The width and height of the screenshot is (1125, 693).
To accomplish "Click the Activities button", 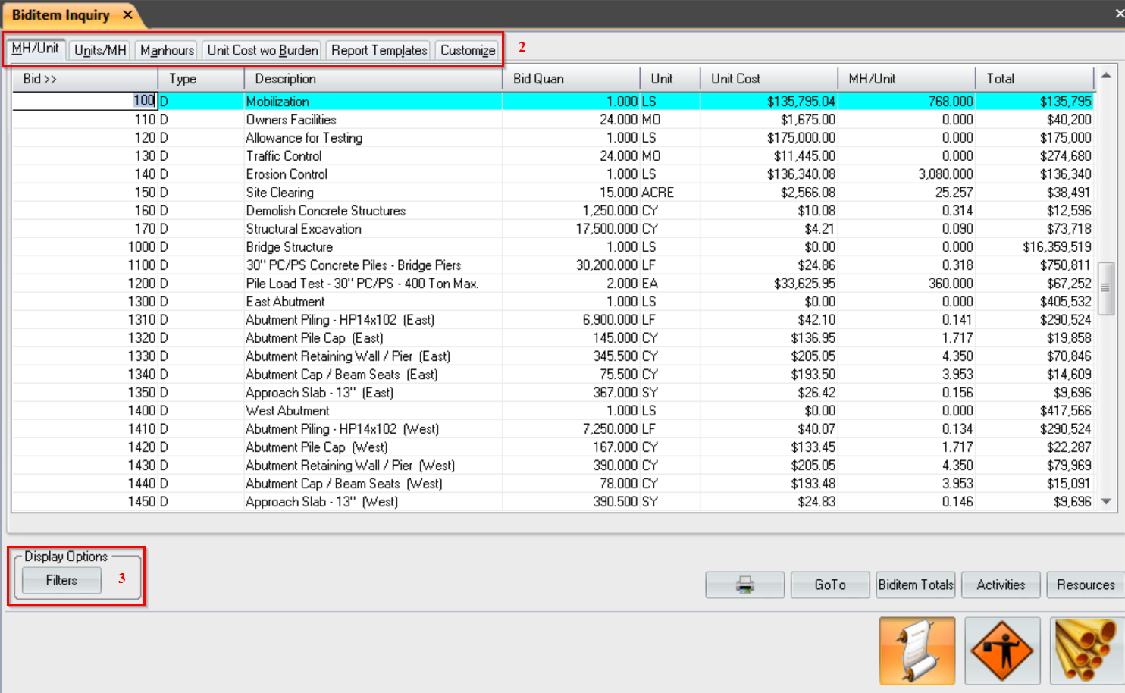I will (1001, 585).
